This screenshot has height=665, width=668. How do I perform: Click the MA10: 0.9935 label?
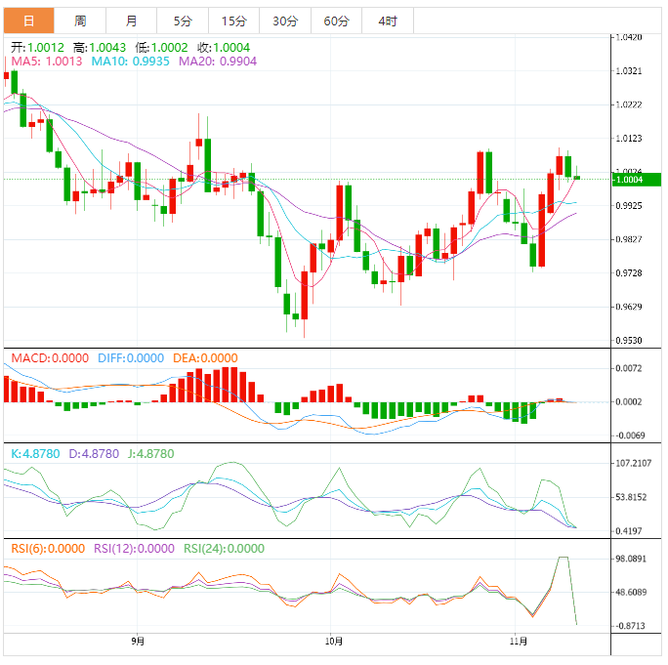[130, 62]
